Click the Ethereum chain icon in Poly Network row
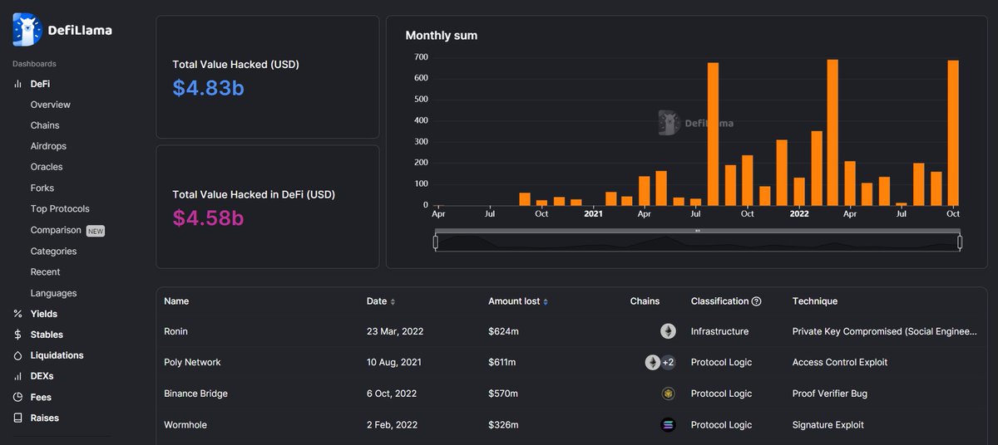The image size is (998, 445). pyautogui.click(x=653, y=362)
